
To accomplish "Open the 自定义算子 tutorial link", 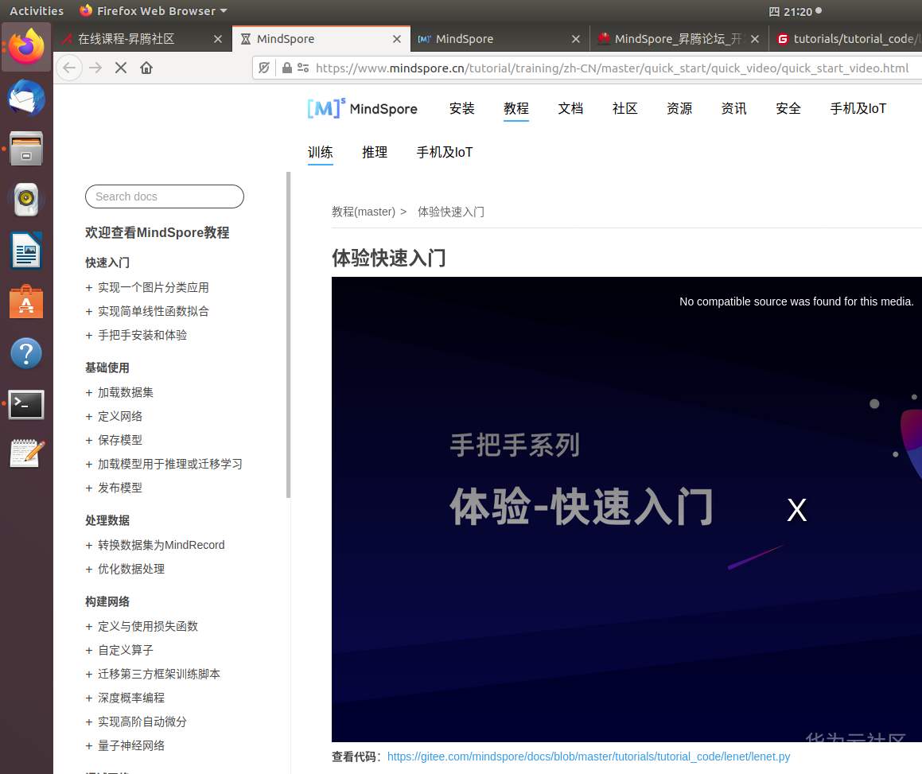I will [125, 650].
